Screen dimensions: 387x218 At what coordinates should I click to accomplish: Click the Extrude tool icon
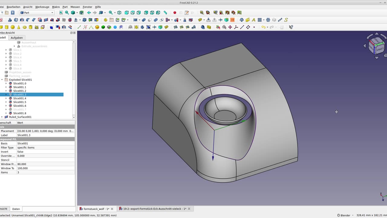pyautogui.click(x=10, y=20)
